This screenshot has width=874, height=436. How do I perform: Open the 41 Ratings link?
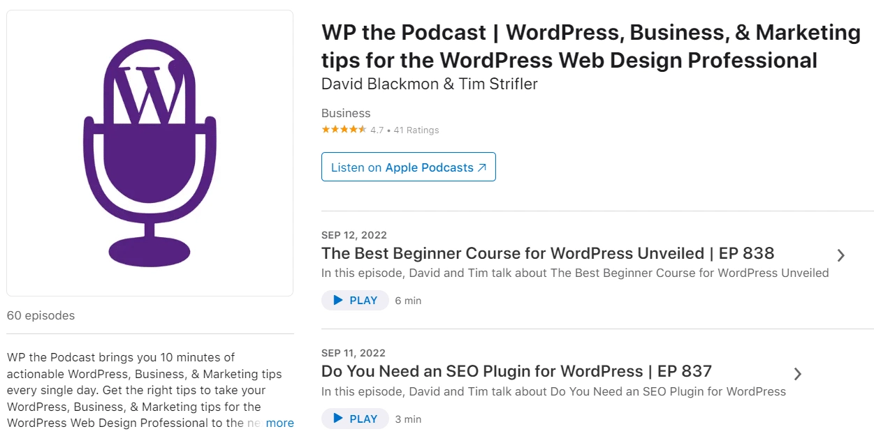(x=417, y=130)
